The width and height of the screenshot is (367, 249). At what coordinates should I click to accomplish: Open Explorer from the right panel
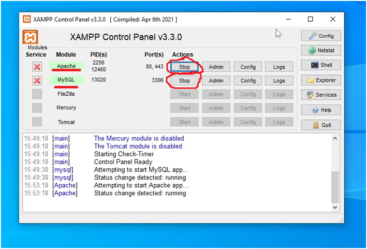point(321,80)
